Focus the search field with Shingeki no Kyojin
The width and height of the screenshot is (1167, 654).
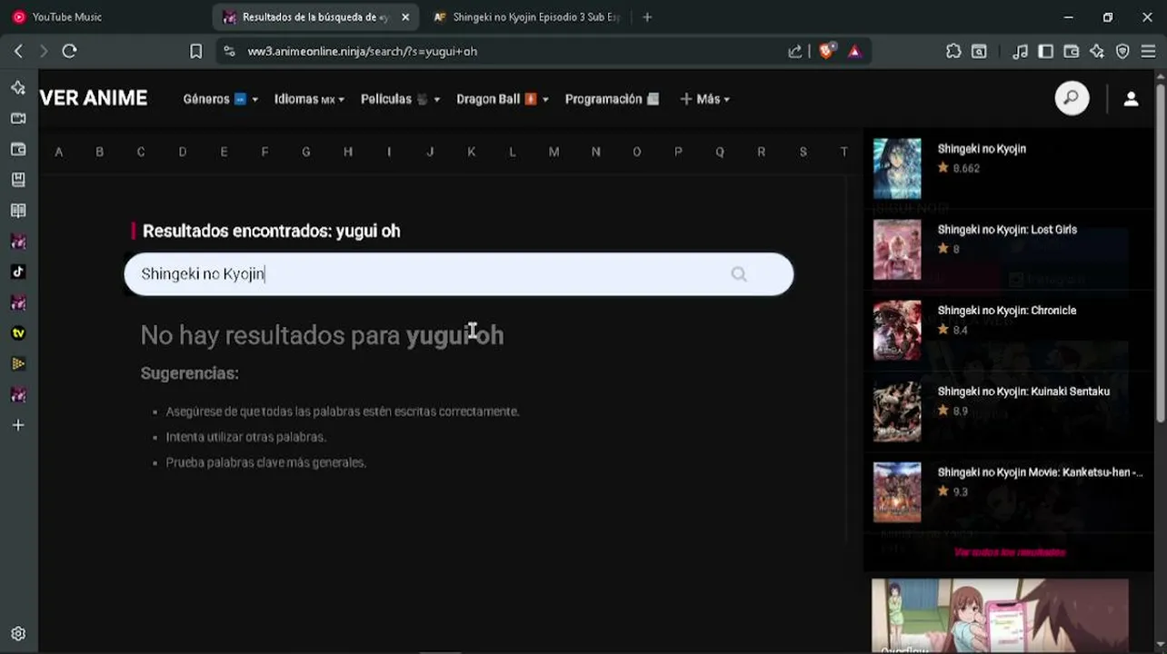tap(458, 273)
